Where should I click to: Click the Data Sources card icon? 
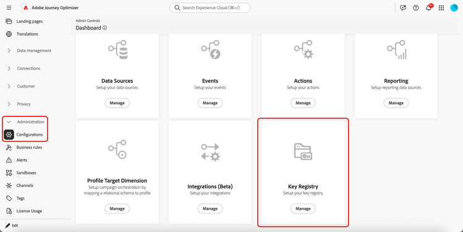118,50
